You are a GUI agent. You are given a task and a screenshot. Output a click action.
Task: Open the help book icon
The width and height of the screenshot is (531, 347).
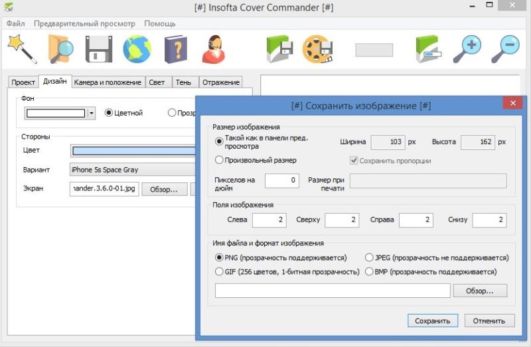(176, 48)
